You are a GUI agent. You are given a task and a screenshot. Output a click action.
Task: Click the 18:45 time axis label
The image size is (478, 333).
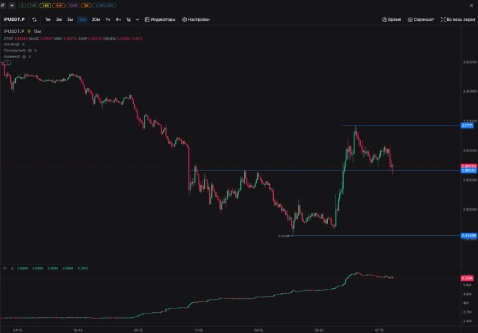click(x=319, y=330)
